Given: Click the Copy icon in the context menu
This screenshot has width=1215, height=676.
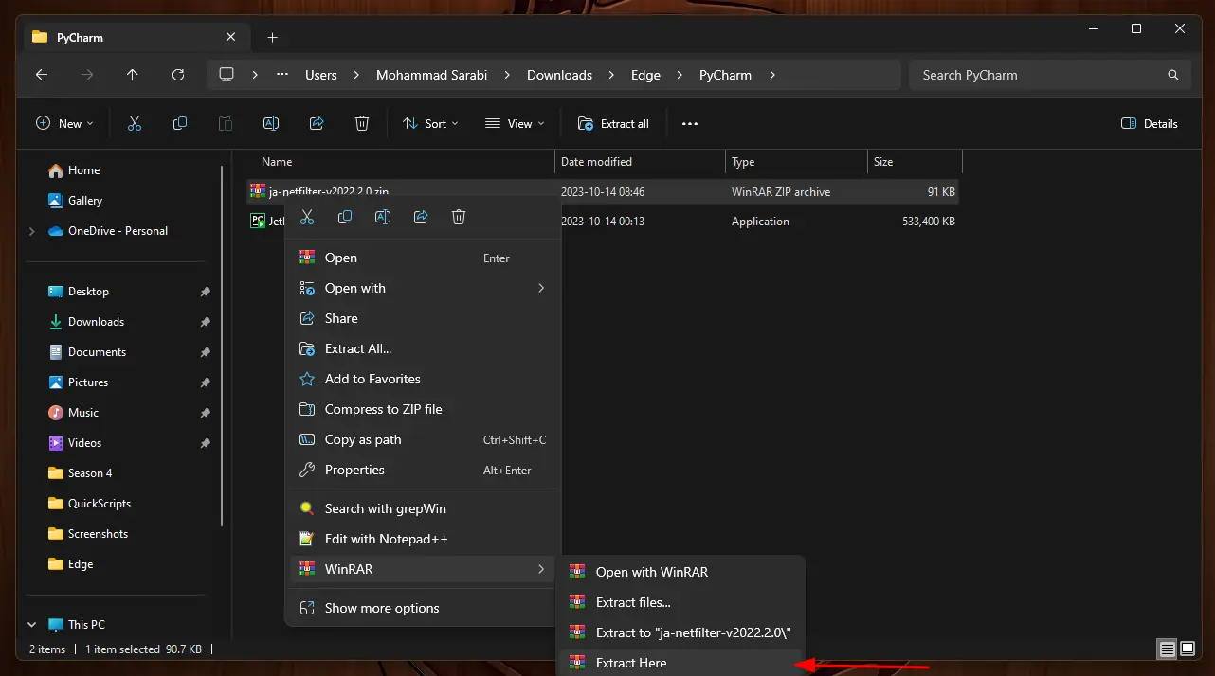Looking at the screenshot, I should click(345, 218).
